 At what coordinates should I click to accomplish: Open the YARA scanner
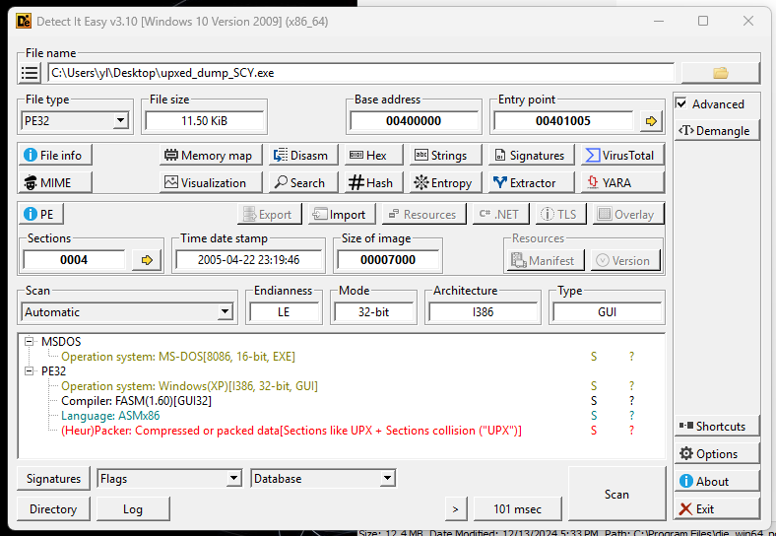click(619, 182)
